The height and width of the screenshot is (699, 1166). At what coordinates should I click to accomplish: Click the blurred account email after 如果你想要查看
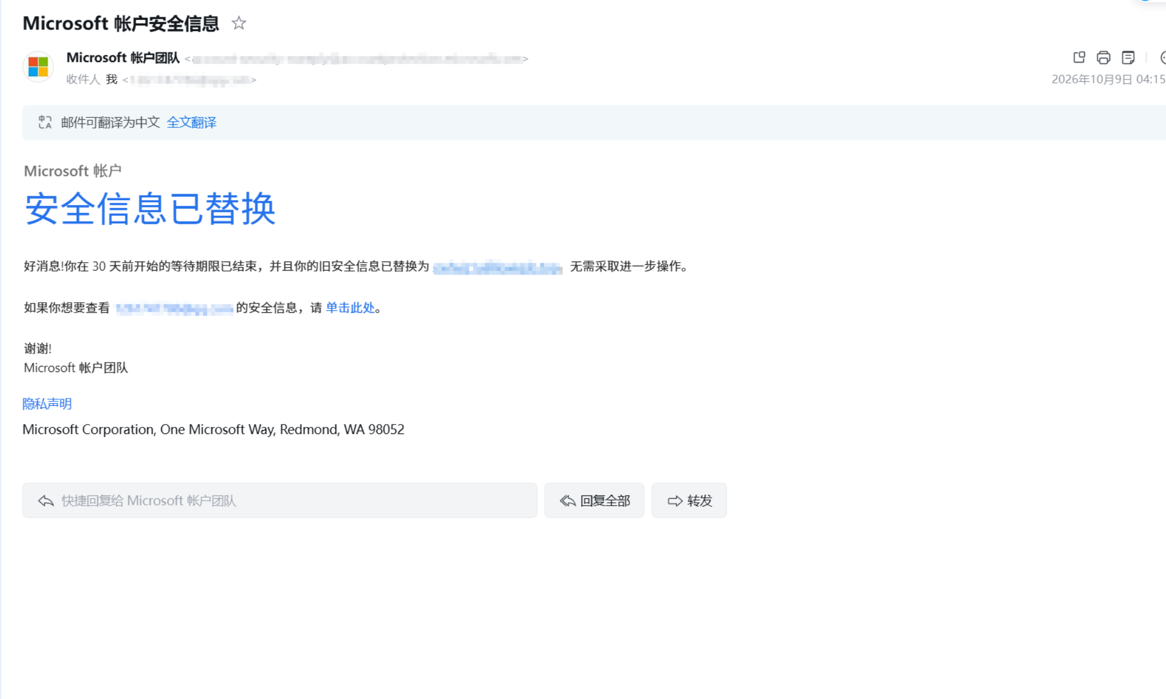(x=174, y=308)
